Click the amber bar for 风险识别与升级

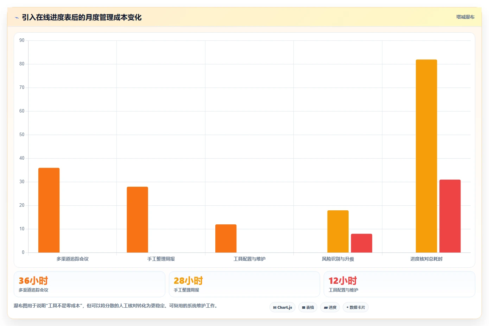[x=338, y=231]
